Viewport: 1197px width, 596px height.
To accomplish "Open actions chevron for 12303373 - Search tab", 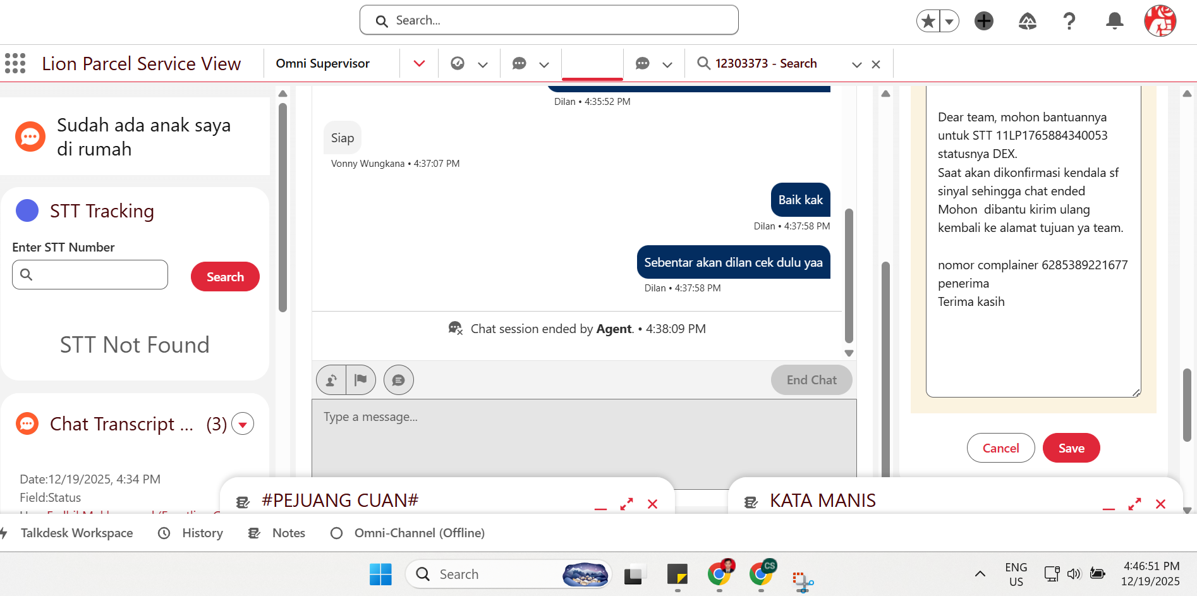I will 857,64.
